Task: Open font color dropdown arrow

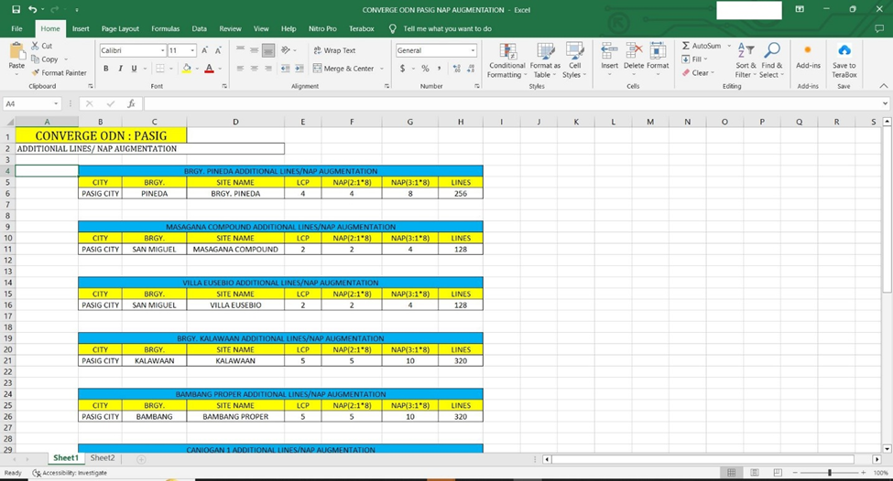Action: [220, 69]
